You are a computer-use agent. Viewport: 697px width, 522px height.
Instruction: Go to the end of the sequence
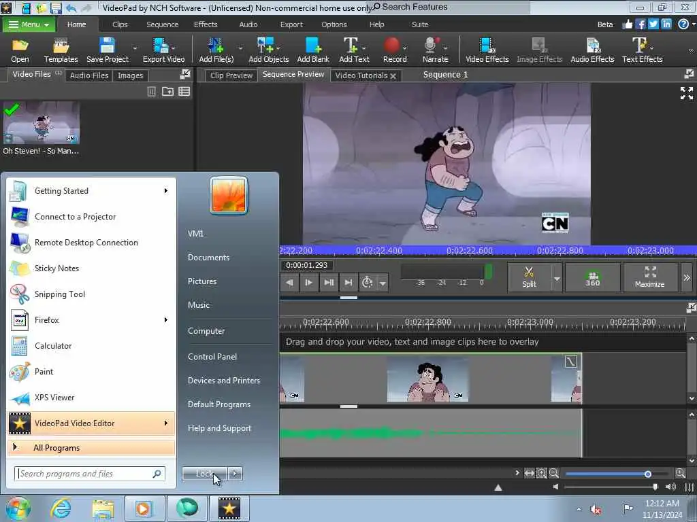pyautogui.click(x=348, y=282)
